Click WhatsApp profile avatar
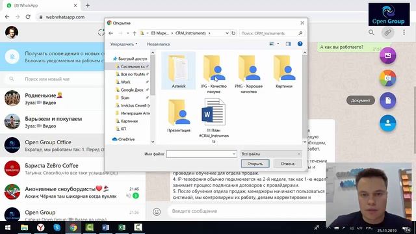 coord(12,32)
